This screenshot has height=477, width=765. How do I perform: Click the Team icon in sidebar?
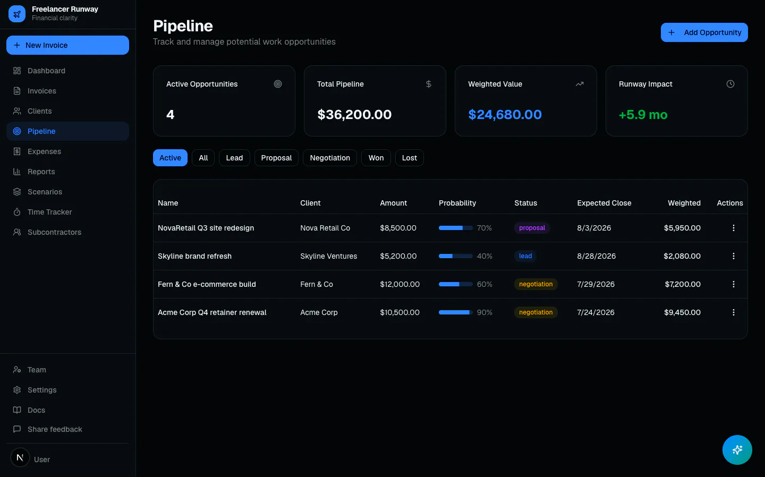point(17,370)
